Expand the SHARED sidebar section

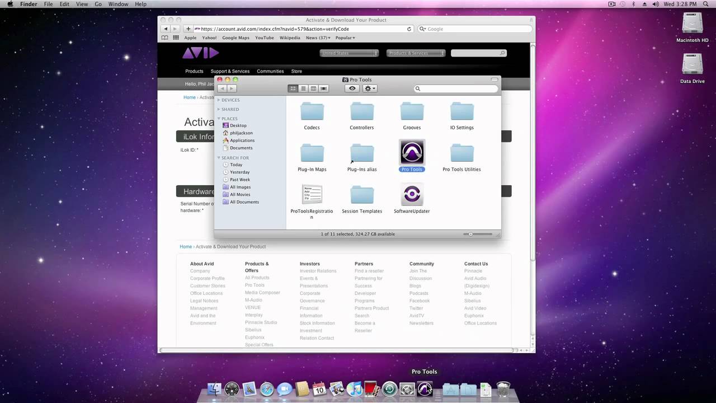point(219,109)
